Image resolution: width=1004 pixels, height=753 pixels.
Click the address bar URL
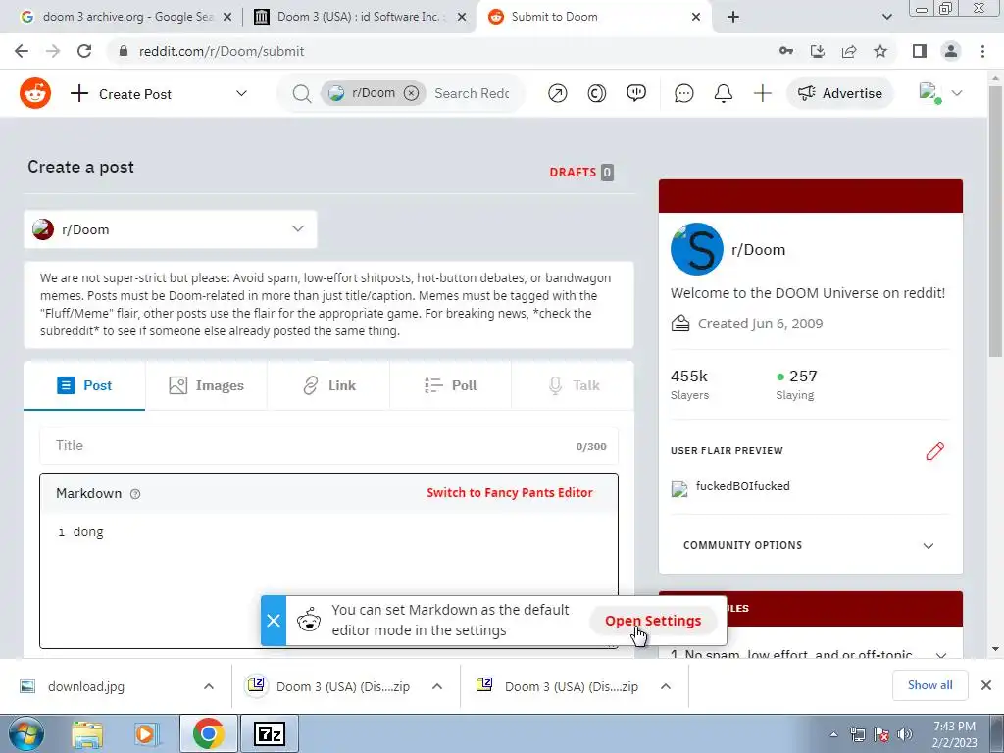(222, 51)
